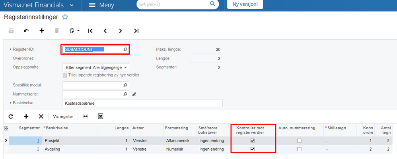The height and width of the screenshot is (159, 397).
Task: Click the Ny versjon! button
Action: pos(245,5)
